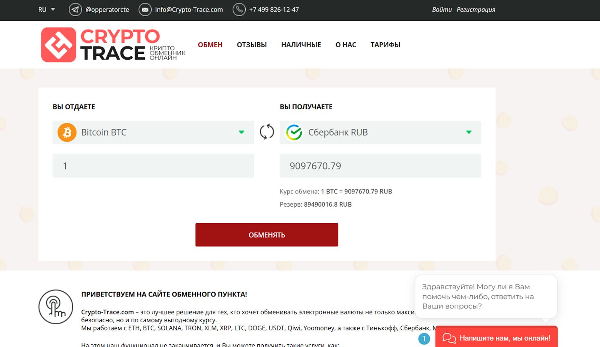Click the +7 499 826-12-47 phone number

pyautogui.click(x=274, y=10)
